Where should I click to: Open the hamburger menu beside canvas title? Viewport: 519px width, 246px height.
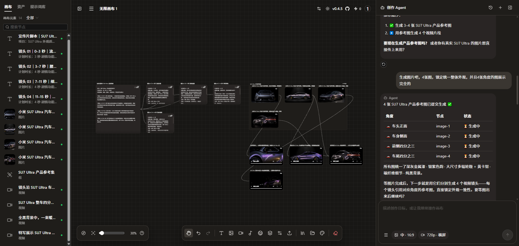(91, 9)
